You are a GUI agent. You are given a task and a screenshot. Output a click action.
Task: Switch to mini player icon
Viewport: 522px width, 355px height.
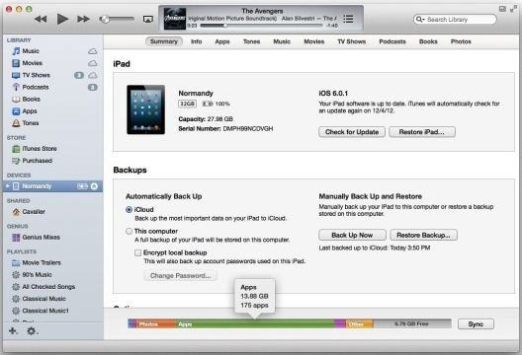pos(502,9)
